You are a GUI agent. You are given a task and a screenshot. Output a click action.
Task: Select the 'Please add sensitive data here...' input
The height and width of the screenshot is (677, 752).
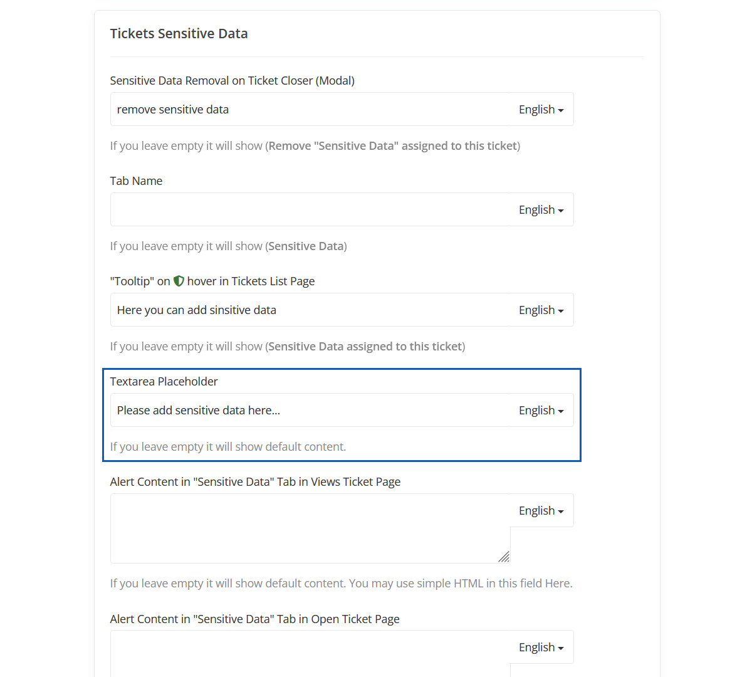[310, 411]
